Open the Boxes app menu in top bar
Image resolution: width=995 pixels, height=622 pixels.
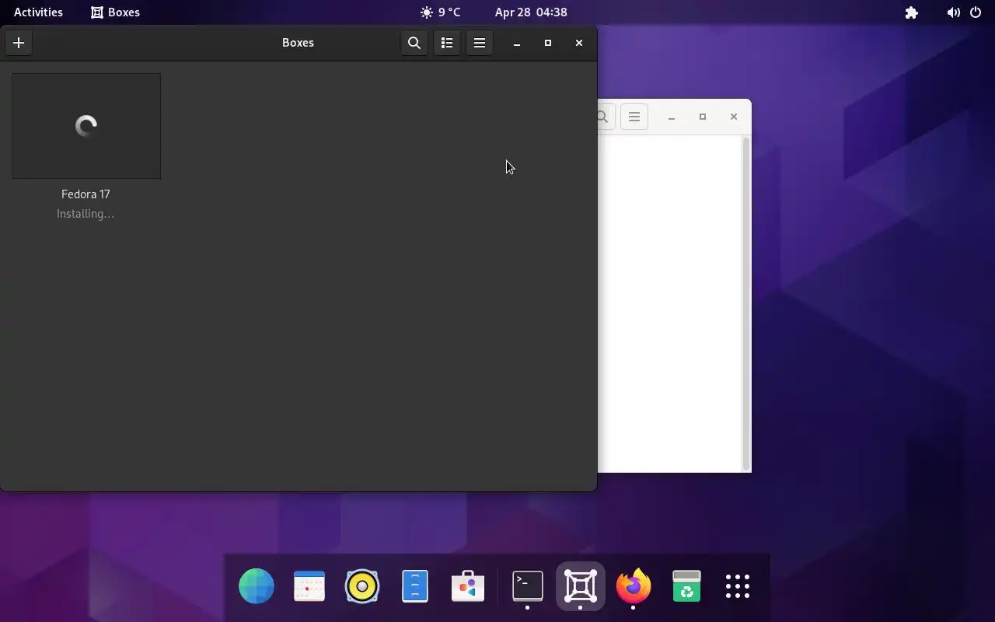point(115,12)
